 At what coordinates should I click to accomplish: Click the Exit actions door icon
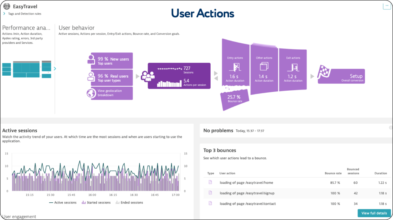click(294, 66)
